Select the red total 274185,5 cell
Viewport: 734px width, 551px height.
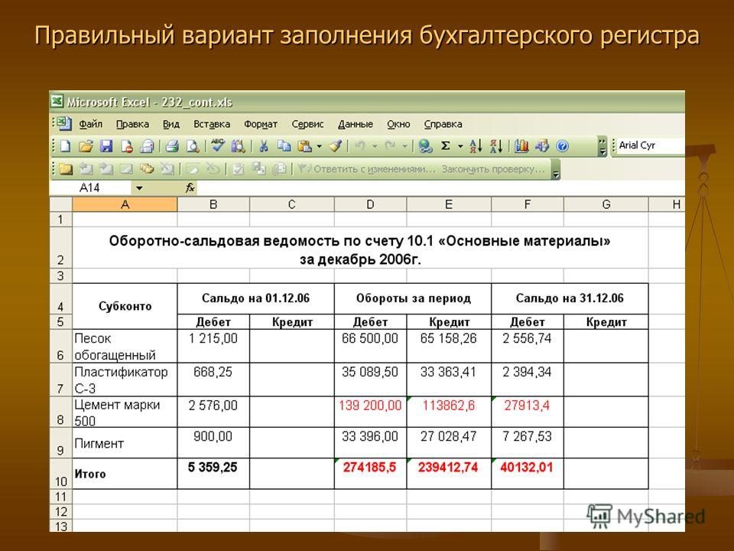click(x=370, y=474)
